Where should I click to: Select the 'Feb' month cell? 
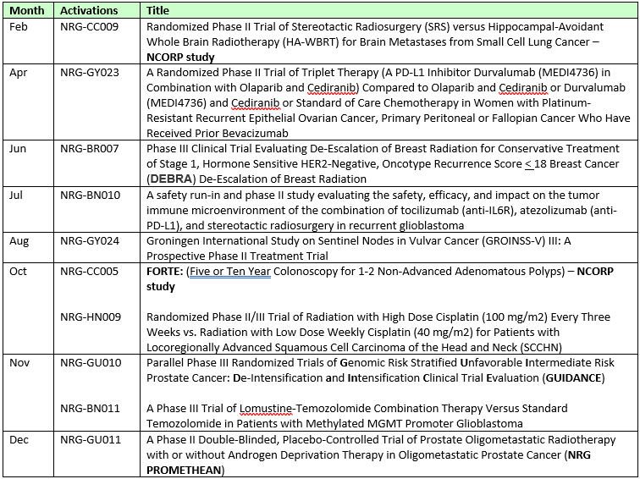click(19, 27)
